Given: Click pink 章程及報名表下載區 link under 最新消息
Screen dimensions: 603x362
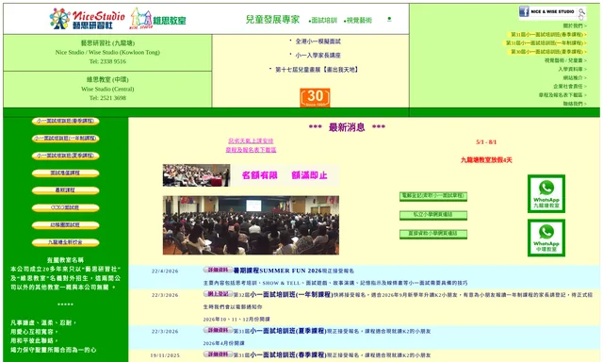Looking at the screenshot, I should point(251,150).
